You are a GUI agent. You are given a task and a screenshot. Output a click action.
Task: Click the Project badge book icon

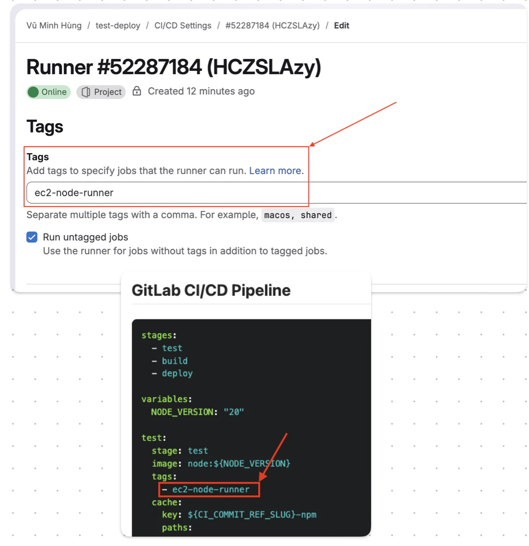86,92
